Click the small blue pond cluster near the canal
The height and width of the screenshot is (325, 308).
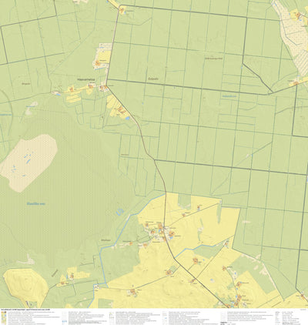tap(119, 211)
